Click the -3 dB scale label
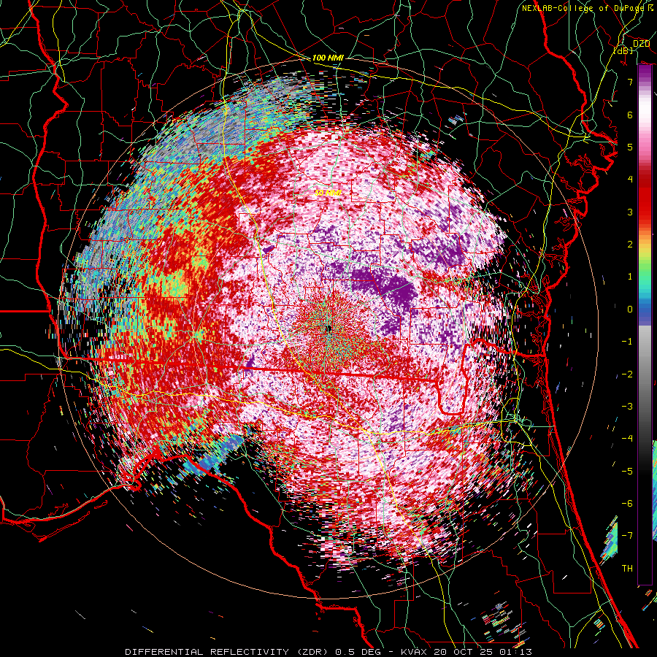This screenshot has height=657, width=657. click(627, 406)
